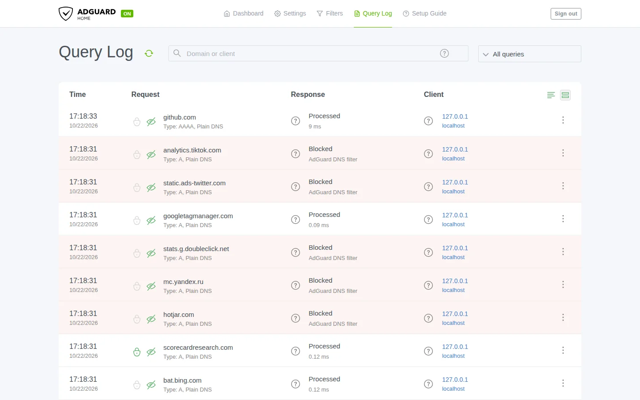Open localhost link in hotjar.com row
The width and height of the screenshot is (640, 400).
[x=453, y=323]
